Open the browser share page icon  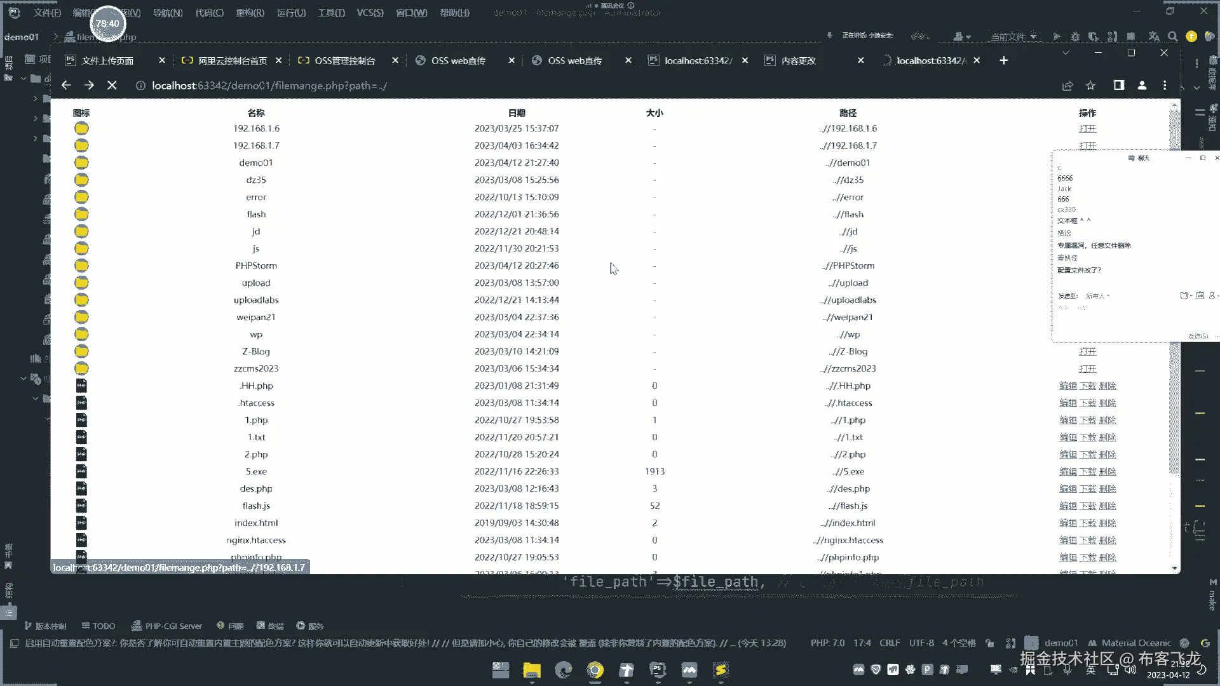click(x=1067, y=86)
